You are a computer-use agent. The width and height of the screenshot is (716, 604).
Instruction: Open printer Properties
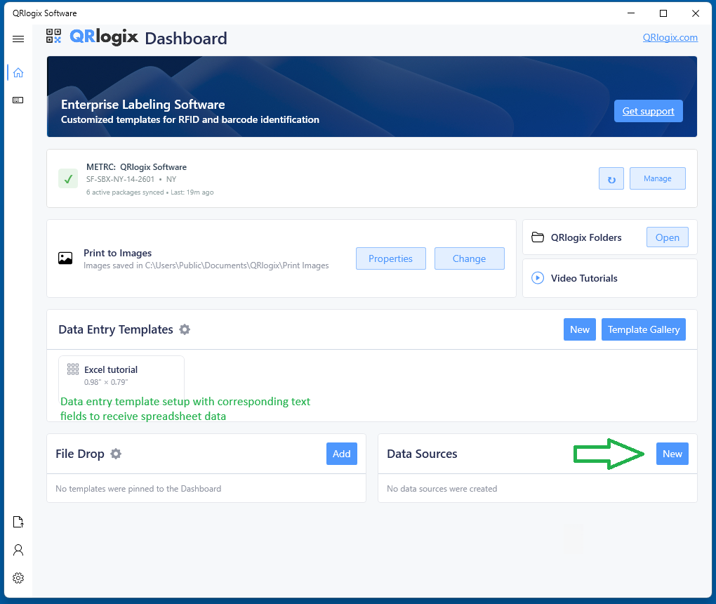(x=390, y=258)
